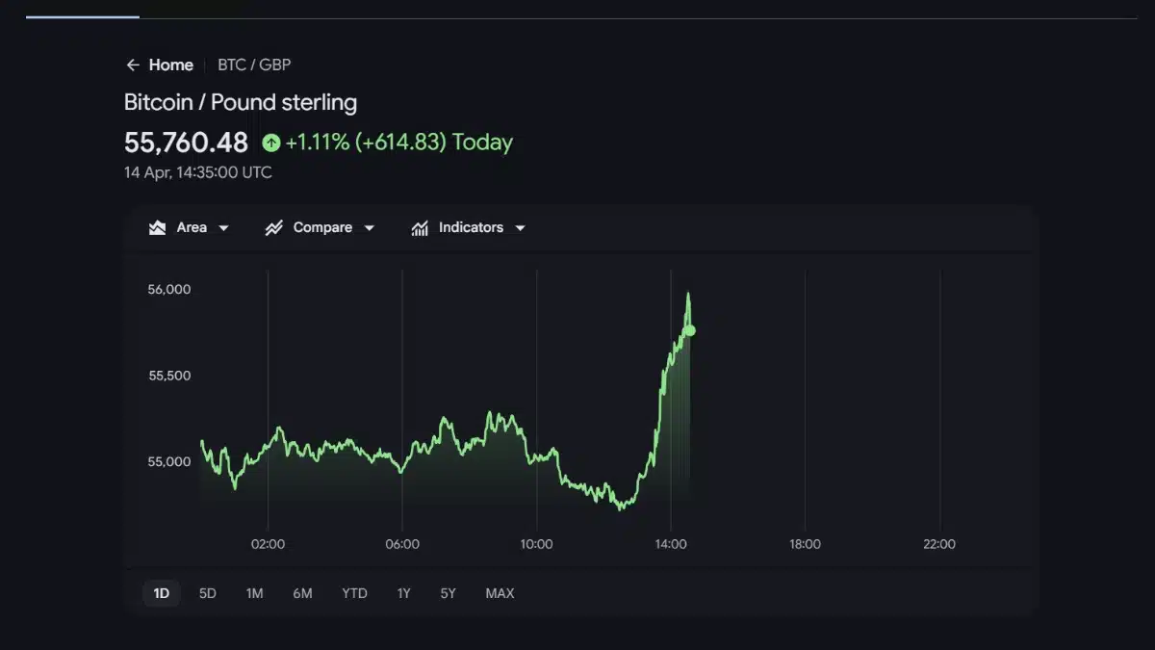The height and width of the screenshot is (650, 1155).
Task: Select the Area chart type icon
Action: coord(158,227)
